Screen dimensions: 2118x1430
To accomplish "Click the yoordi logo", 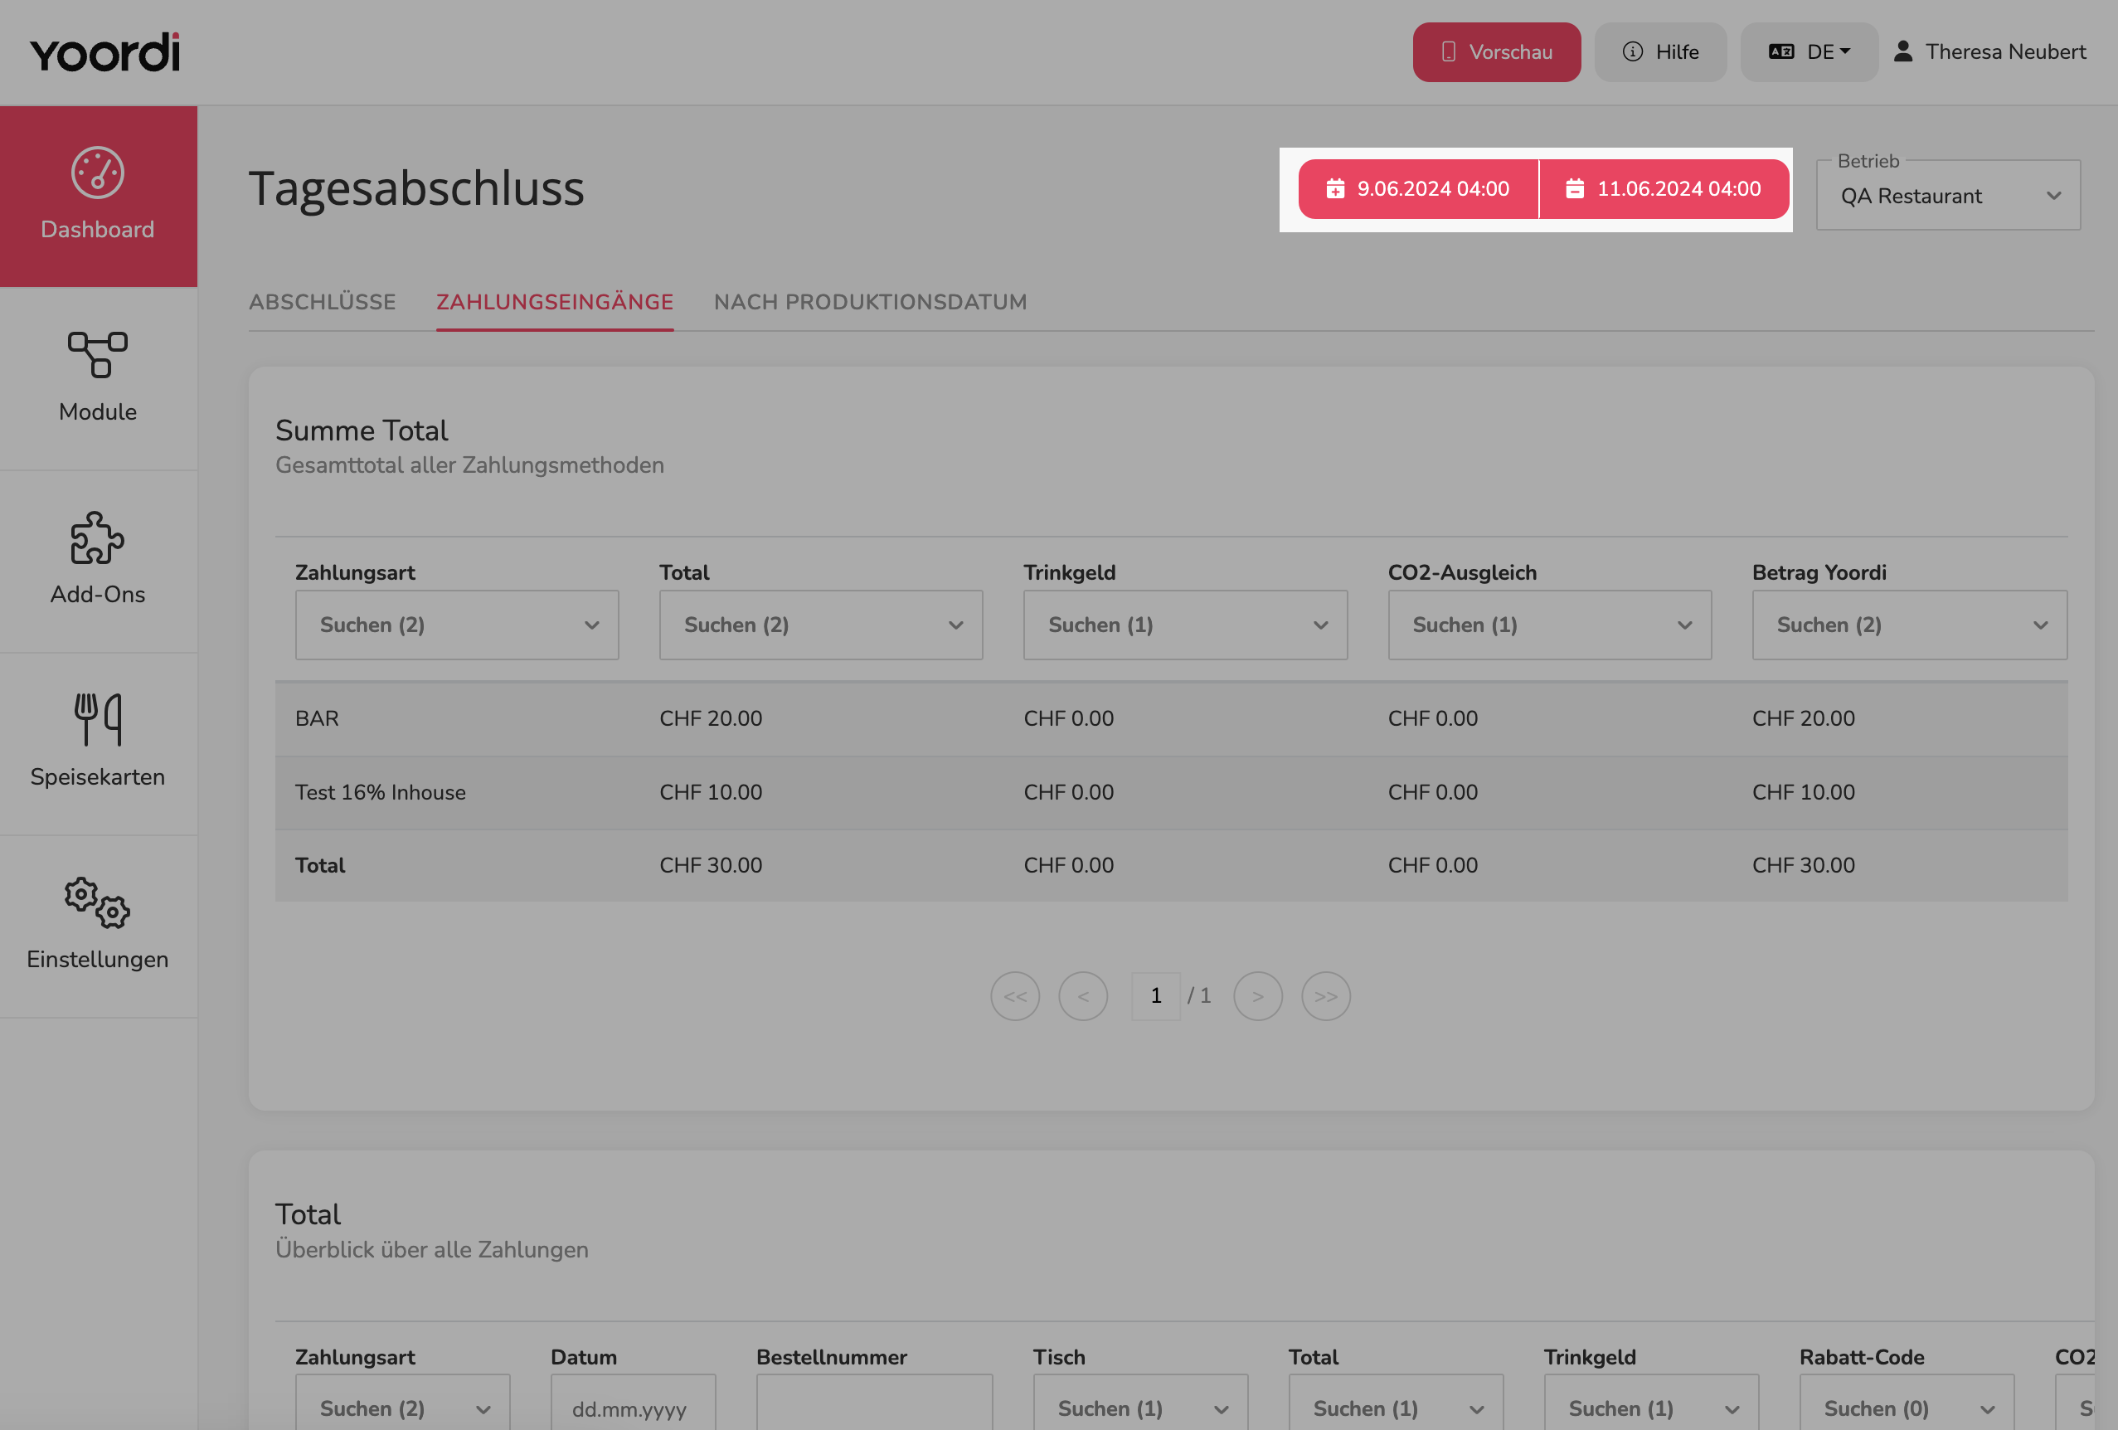I will click(104, 53).
